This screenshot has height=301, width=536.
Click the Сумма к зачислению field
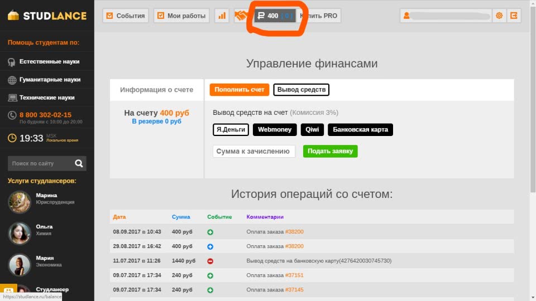(x=254, y=151)
